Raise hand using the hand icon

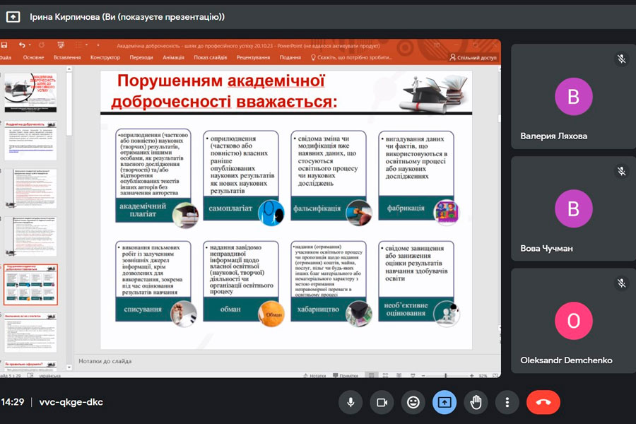coord(476,402)
